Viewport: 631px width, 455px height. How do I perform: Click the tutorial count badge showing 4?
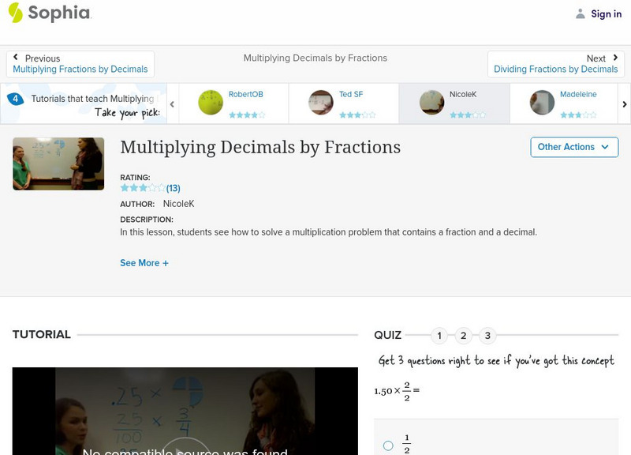coord(15,99)
